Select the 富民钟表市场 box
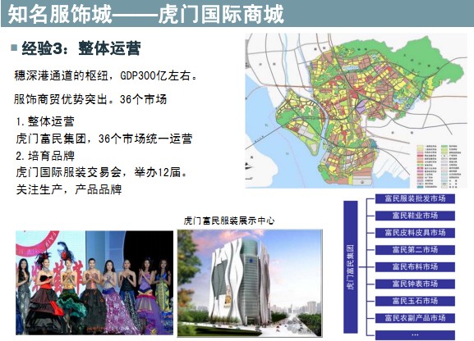The width and height of the screenshot is (474, 341). click(x=415, y=284)
